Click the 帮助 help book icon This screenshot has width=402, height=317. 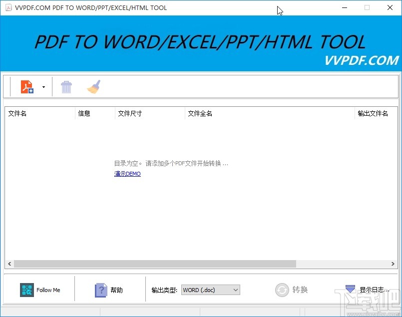pos(100,290)
